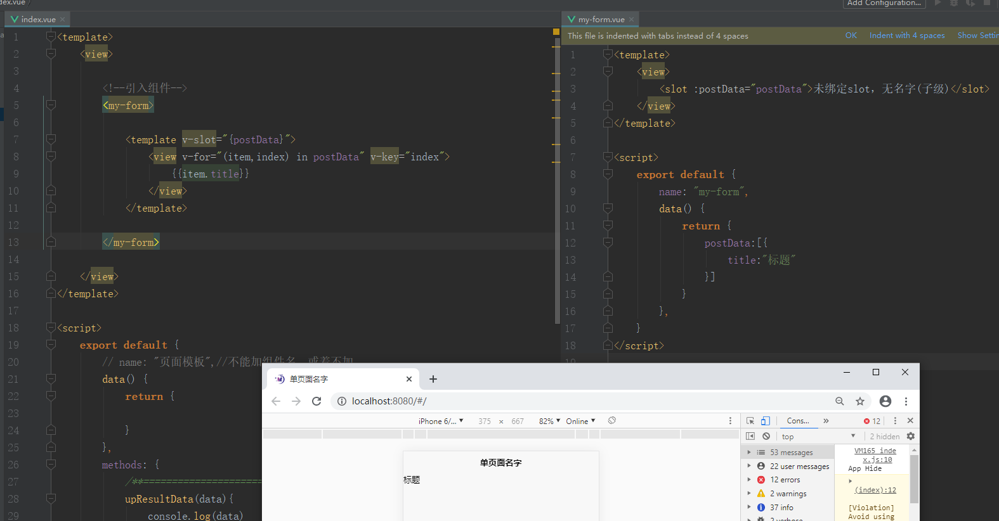The height and width of the screenshot is (521, 999).
Task: Expand the 2 warnings group
Action: 749,493
